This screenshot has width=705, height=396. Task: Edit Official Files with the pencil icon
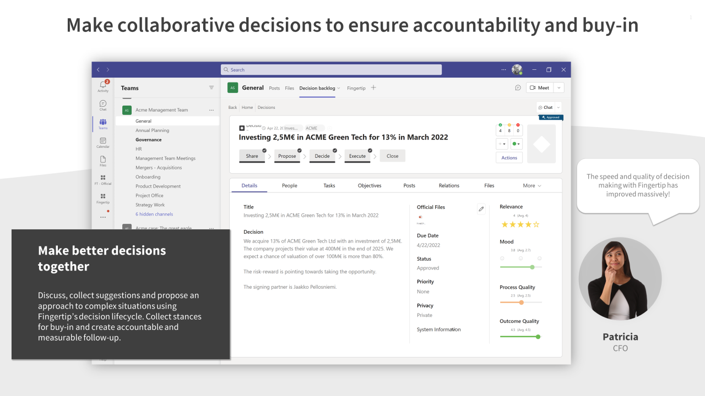[481, 209]
